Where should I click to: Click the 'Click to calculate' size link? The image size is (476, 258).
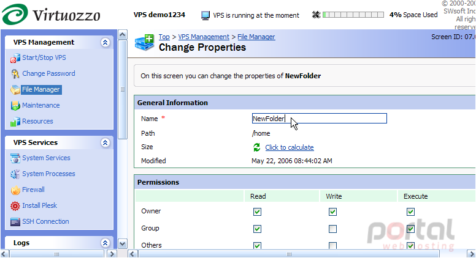coord(290,147)
